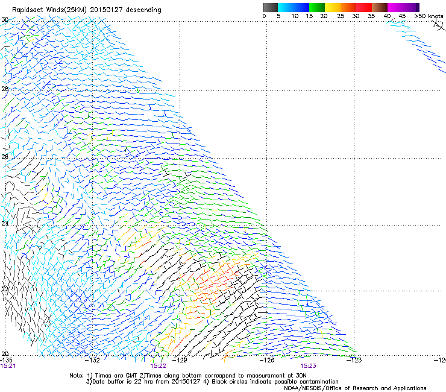Click the longitude label '-129'
This screenshot has height=392, width=446.
click(180, 360)
